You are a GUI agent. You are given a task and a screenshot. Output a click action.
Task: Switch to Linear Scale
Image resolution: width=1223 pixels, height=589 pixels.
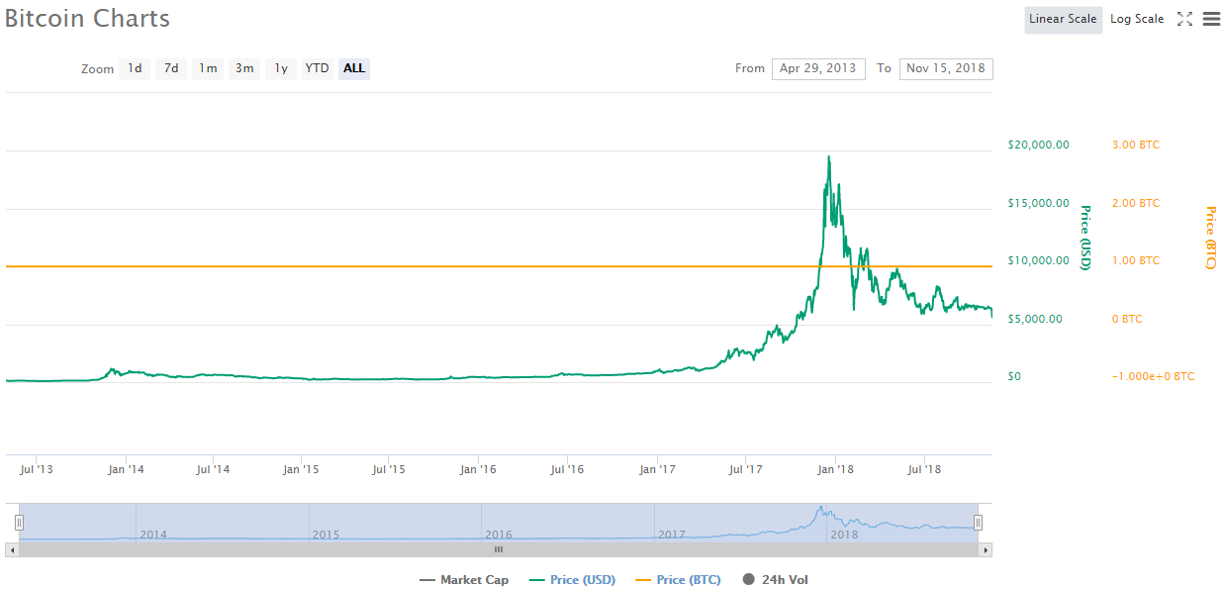coord(1063,19)
